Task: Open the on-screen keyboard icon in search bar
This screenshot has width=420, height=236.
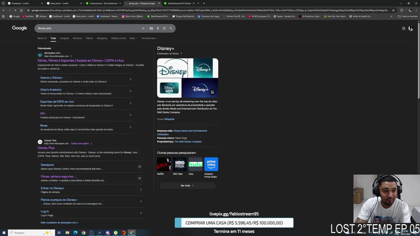Action: [x=151, y=28]
